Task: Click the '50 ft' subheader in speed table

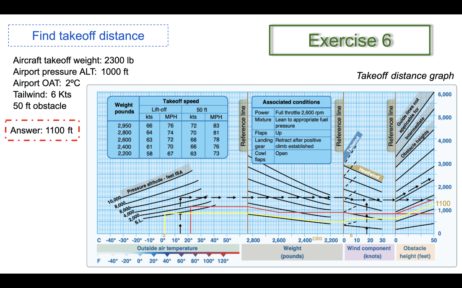Action: pyautogui.click(x=202, y=110)
